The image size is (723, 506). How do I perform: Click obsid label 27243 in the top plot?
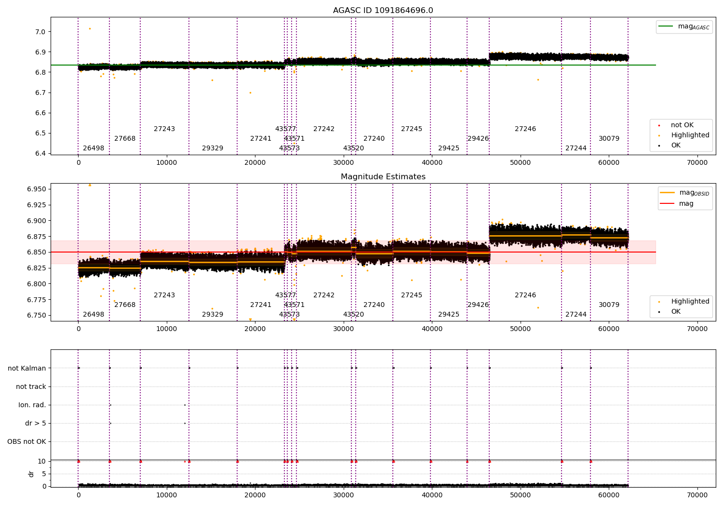tap(164, 129)
